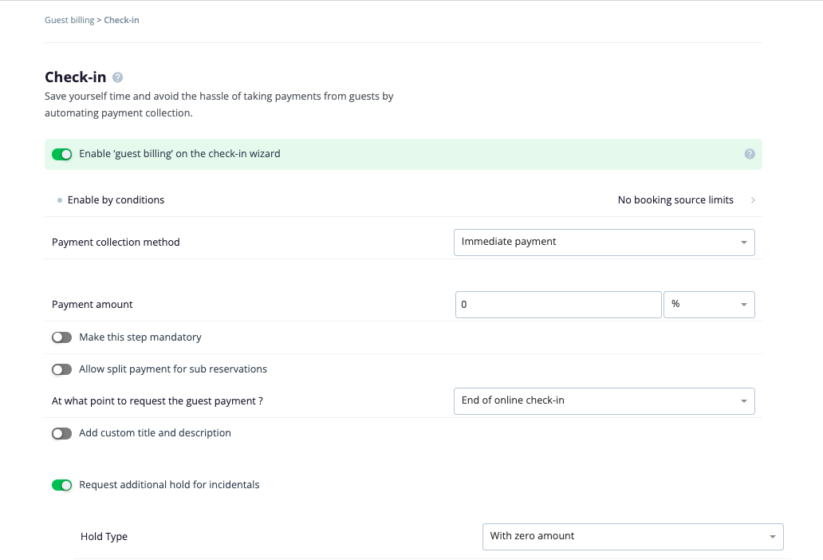Switch off Request additional hold for incidentals
The height and width of the screenshot is (560, 823).
(62, 485)
